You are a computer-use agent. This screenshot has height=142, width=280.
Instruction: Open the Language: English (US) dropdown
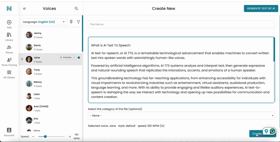pos(44,22)
